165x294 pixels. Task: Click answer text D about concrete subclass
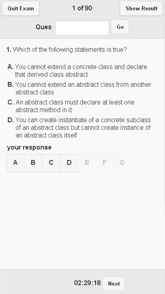tap(83, 128)
